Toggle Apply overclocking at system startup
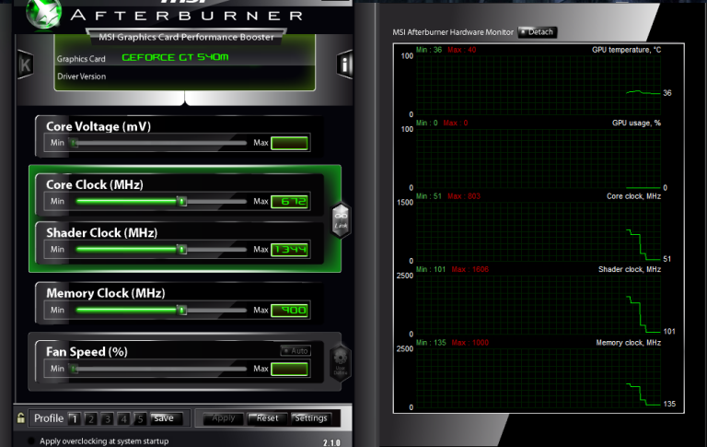This screenshot has width=707, height=447. [31, 441]
